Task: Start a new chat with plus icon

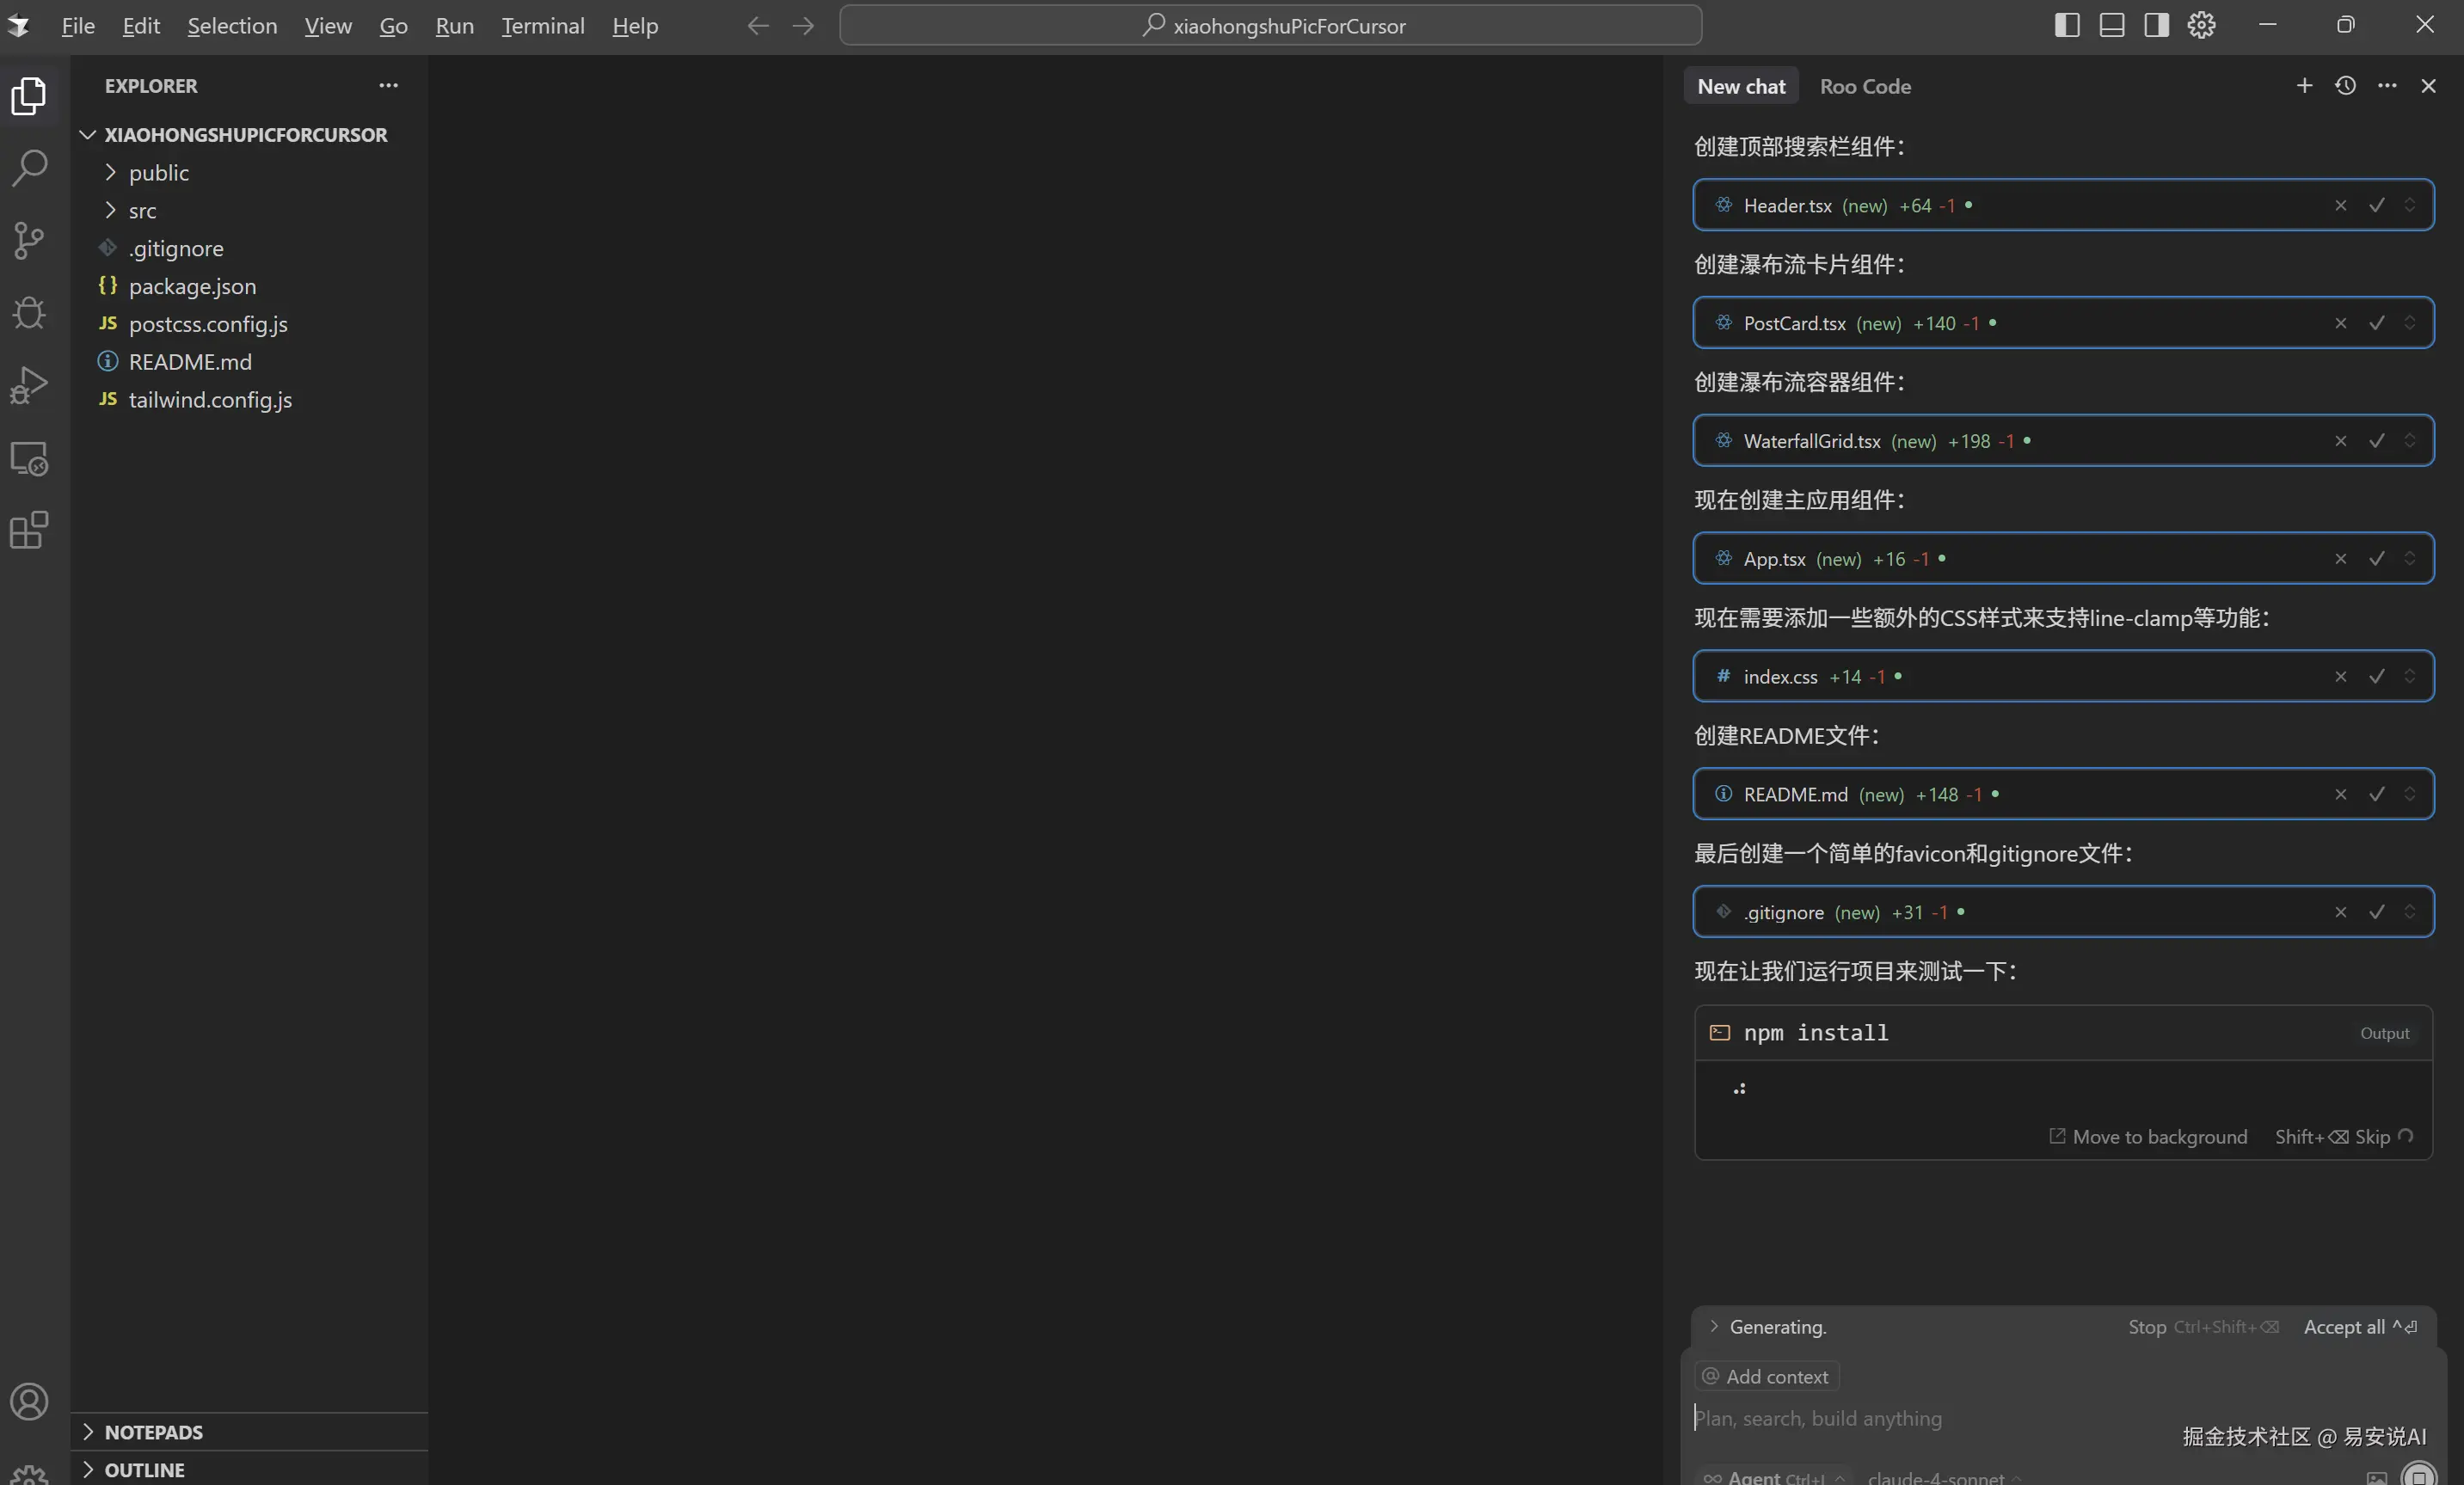Action: click(2304, 86)
